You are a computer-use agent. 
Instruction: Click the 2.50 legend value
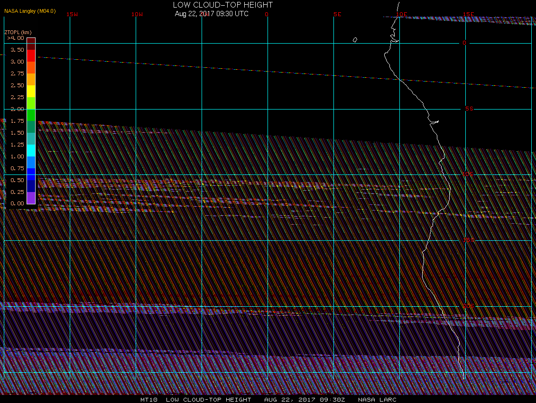tap(17, 85)
